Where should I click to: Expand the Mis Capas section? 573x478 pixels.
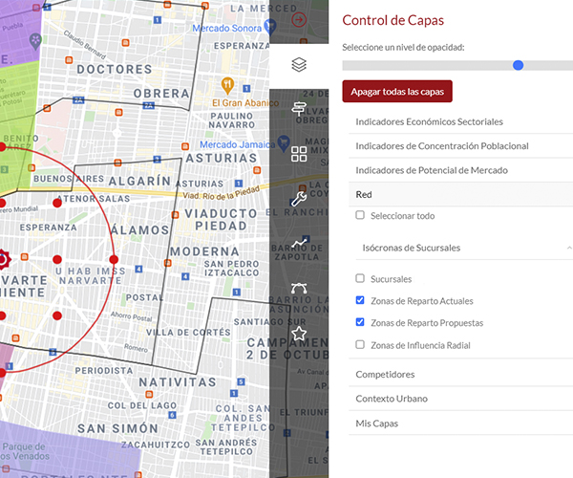click(461, 424)
